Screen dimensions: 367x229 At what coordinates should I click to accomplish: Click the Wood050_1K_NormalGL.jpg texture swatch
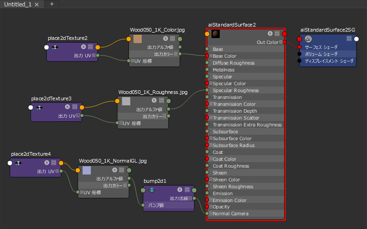point(87,171)
